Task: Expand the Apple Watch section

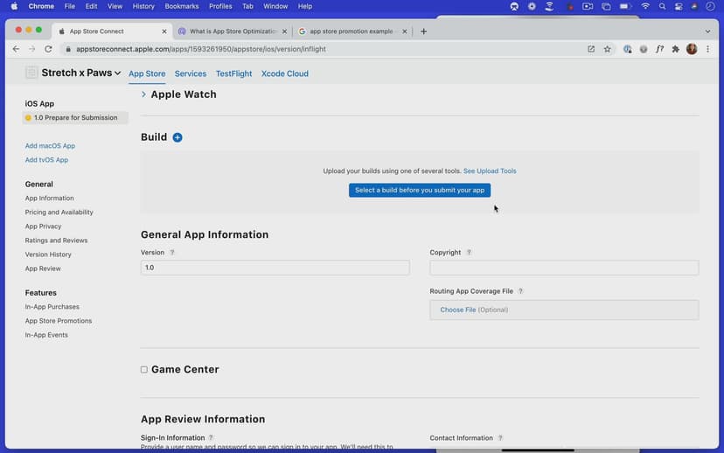Action: pyautogui.click(x=143, y=94)
